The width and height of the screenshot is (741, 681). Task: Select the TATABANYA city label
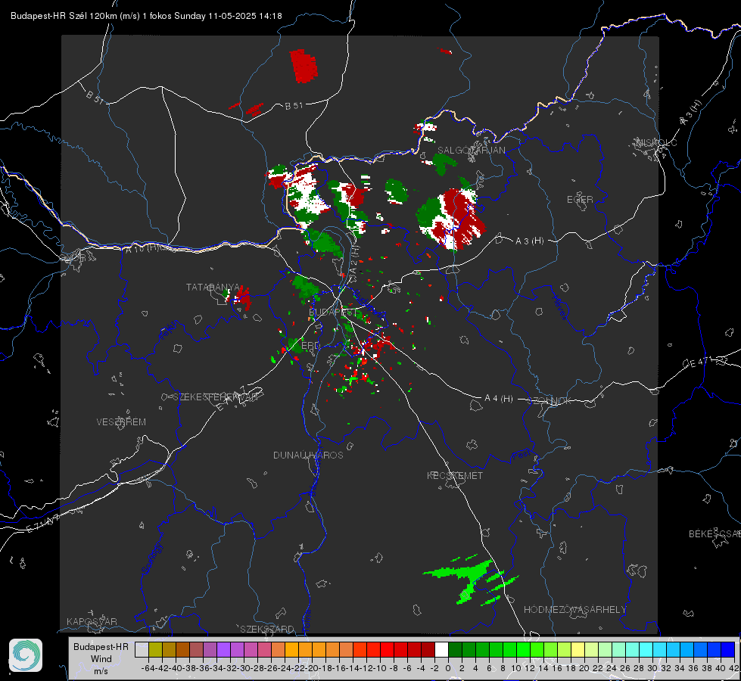point(213,288)
